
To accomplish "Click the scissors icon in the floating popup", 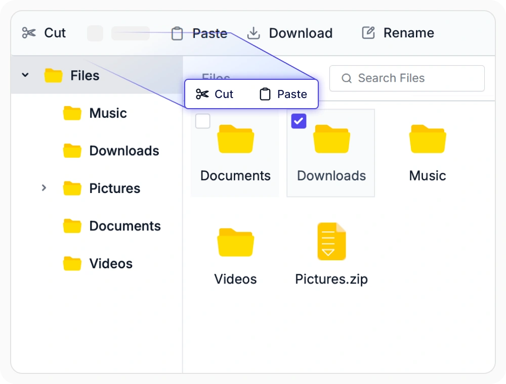I will (x=202, y=94).
